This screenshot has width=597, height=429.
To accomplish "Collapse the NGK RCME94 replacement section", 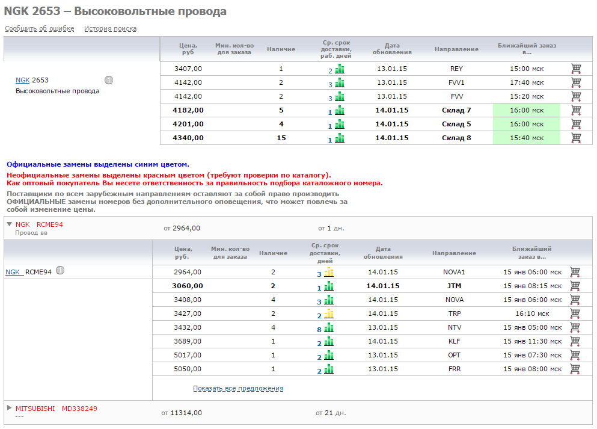I will point(10,224).
